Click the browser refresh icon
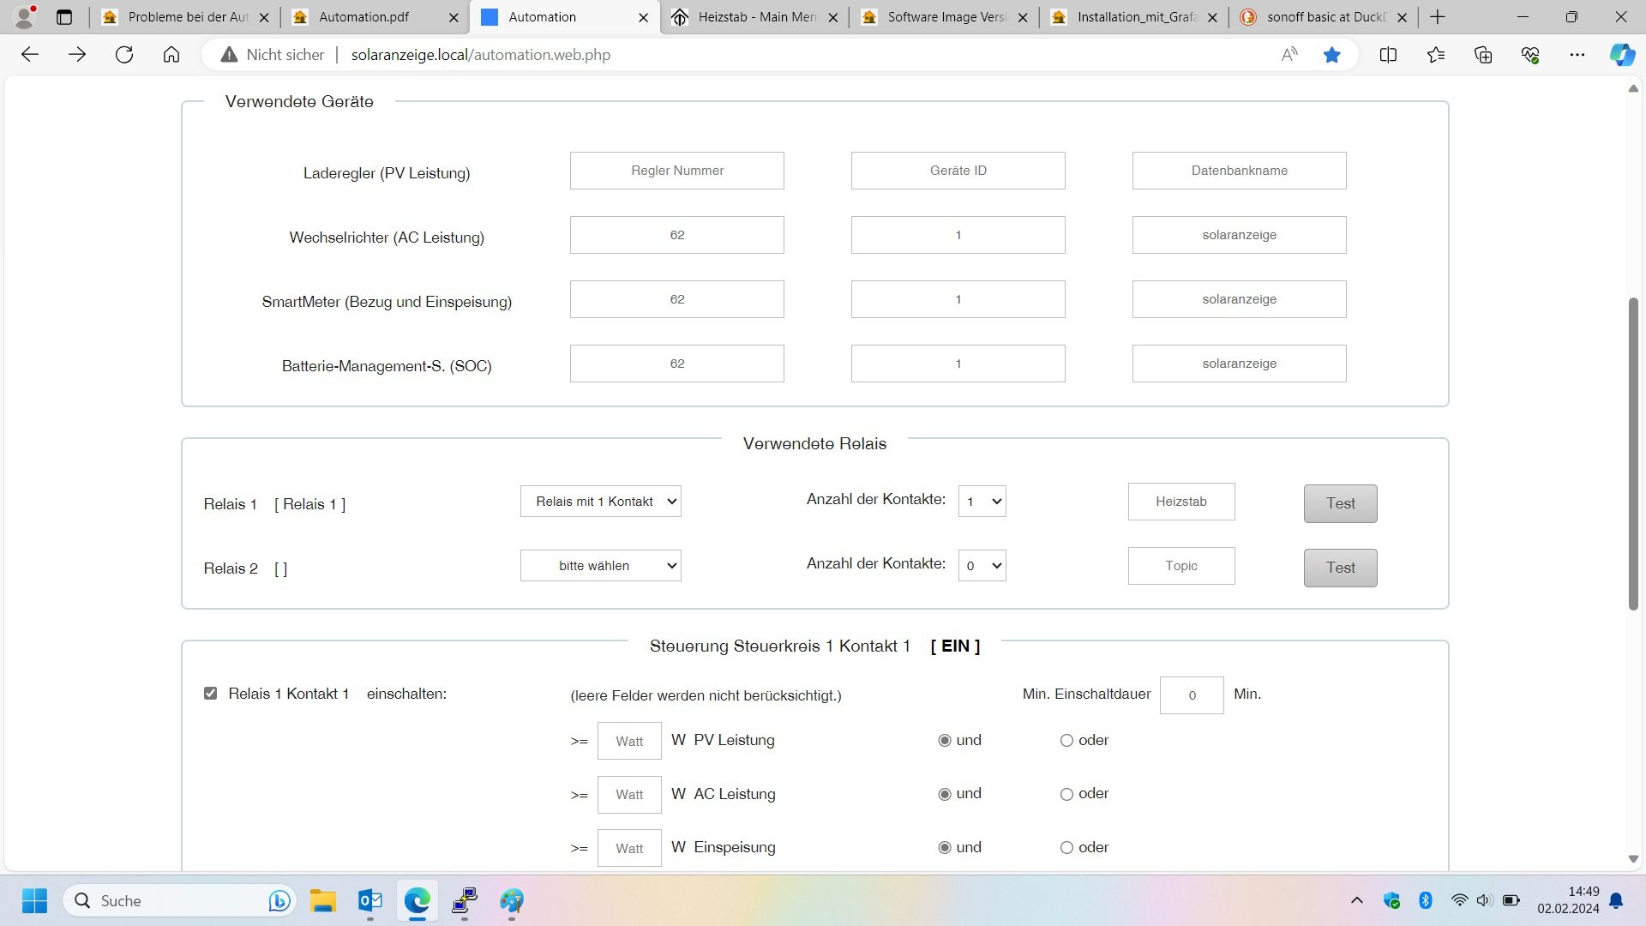 124,55
